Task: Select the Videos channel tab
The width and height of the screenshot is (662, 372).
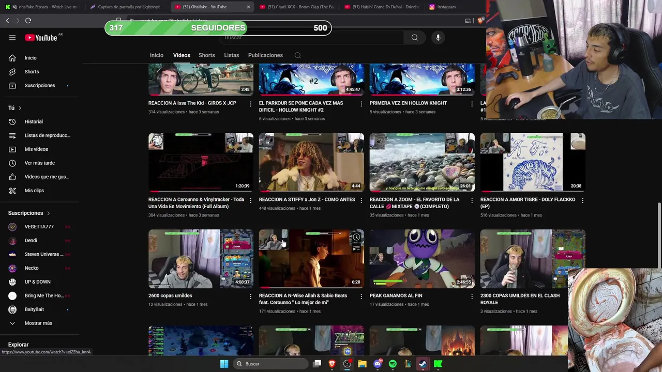Action: point(182,55)
